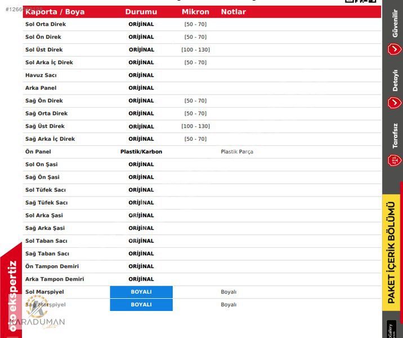The width and height of the screenshot is (403, 338).
Task: Select the Arka Tampon Demiri row label
Action: point(55,279)
